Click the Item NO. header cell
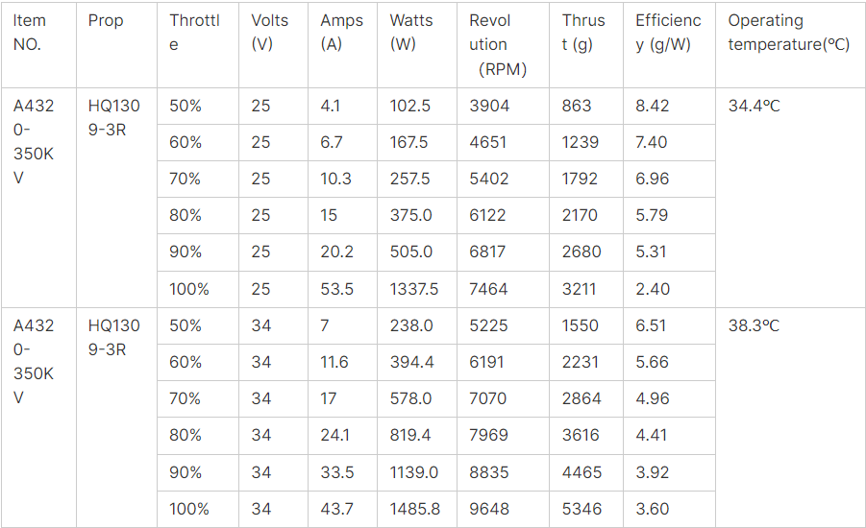Screen dimensions: 866x528 pos(30,33)
